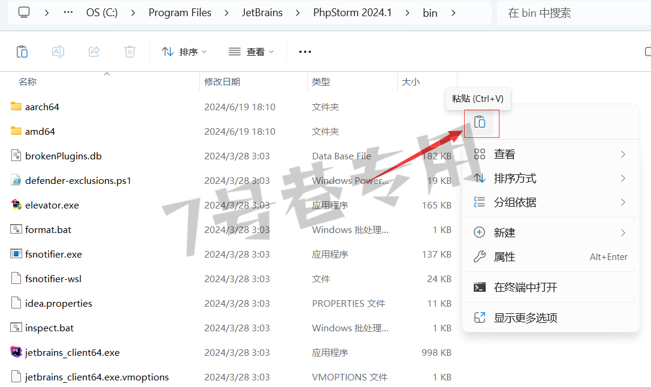This screenshot has height=387, width=651.
Task: Expand the chevron after bin in path
Action: pyautogui.click(x=453, y=13)
